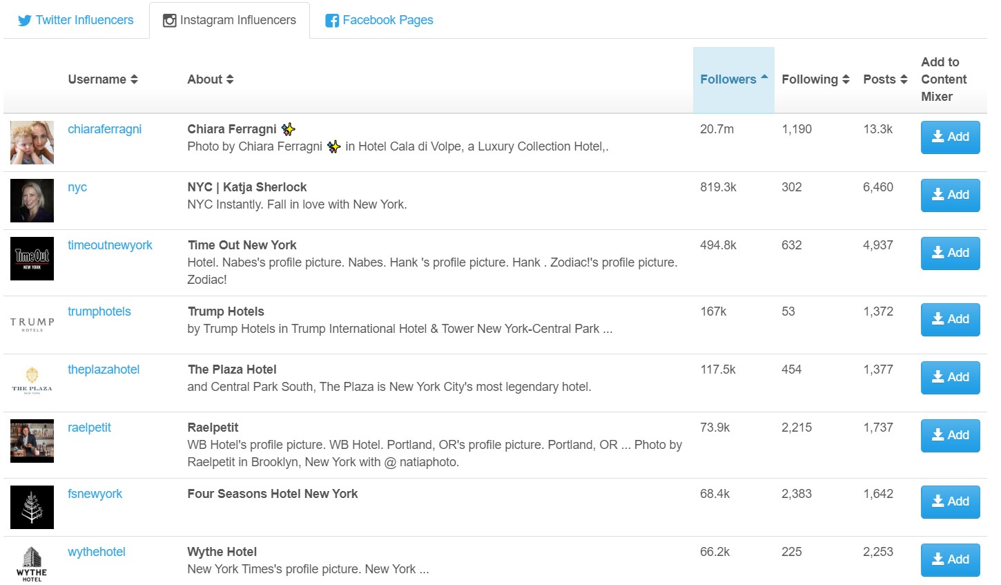This screenshot has height=585, width=1001.
Task: Add wythehotel to Content Mixer
Action: click(950, 559)
